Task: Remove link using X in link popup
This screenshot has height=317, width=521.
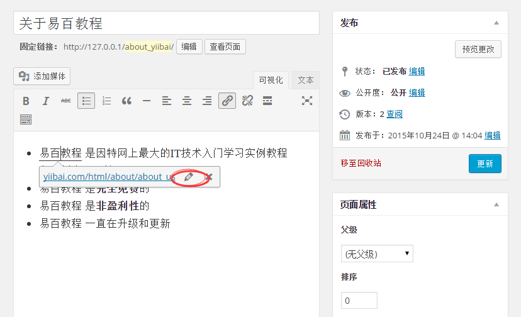Action: point(209,177)
